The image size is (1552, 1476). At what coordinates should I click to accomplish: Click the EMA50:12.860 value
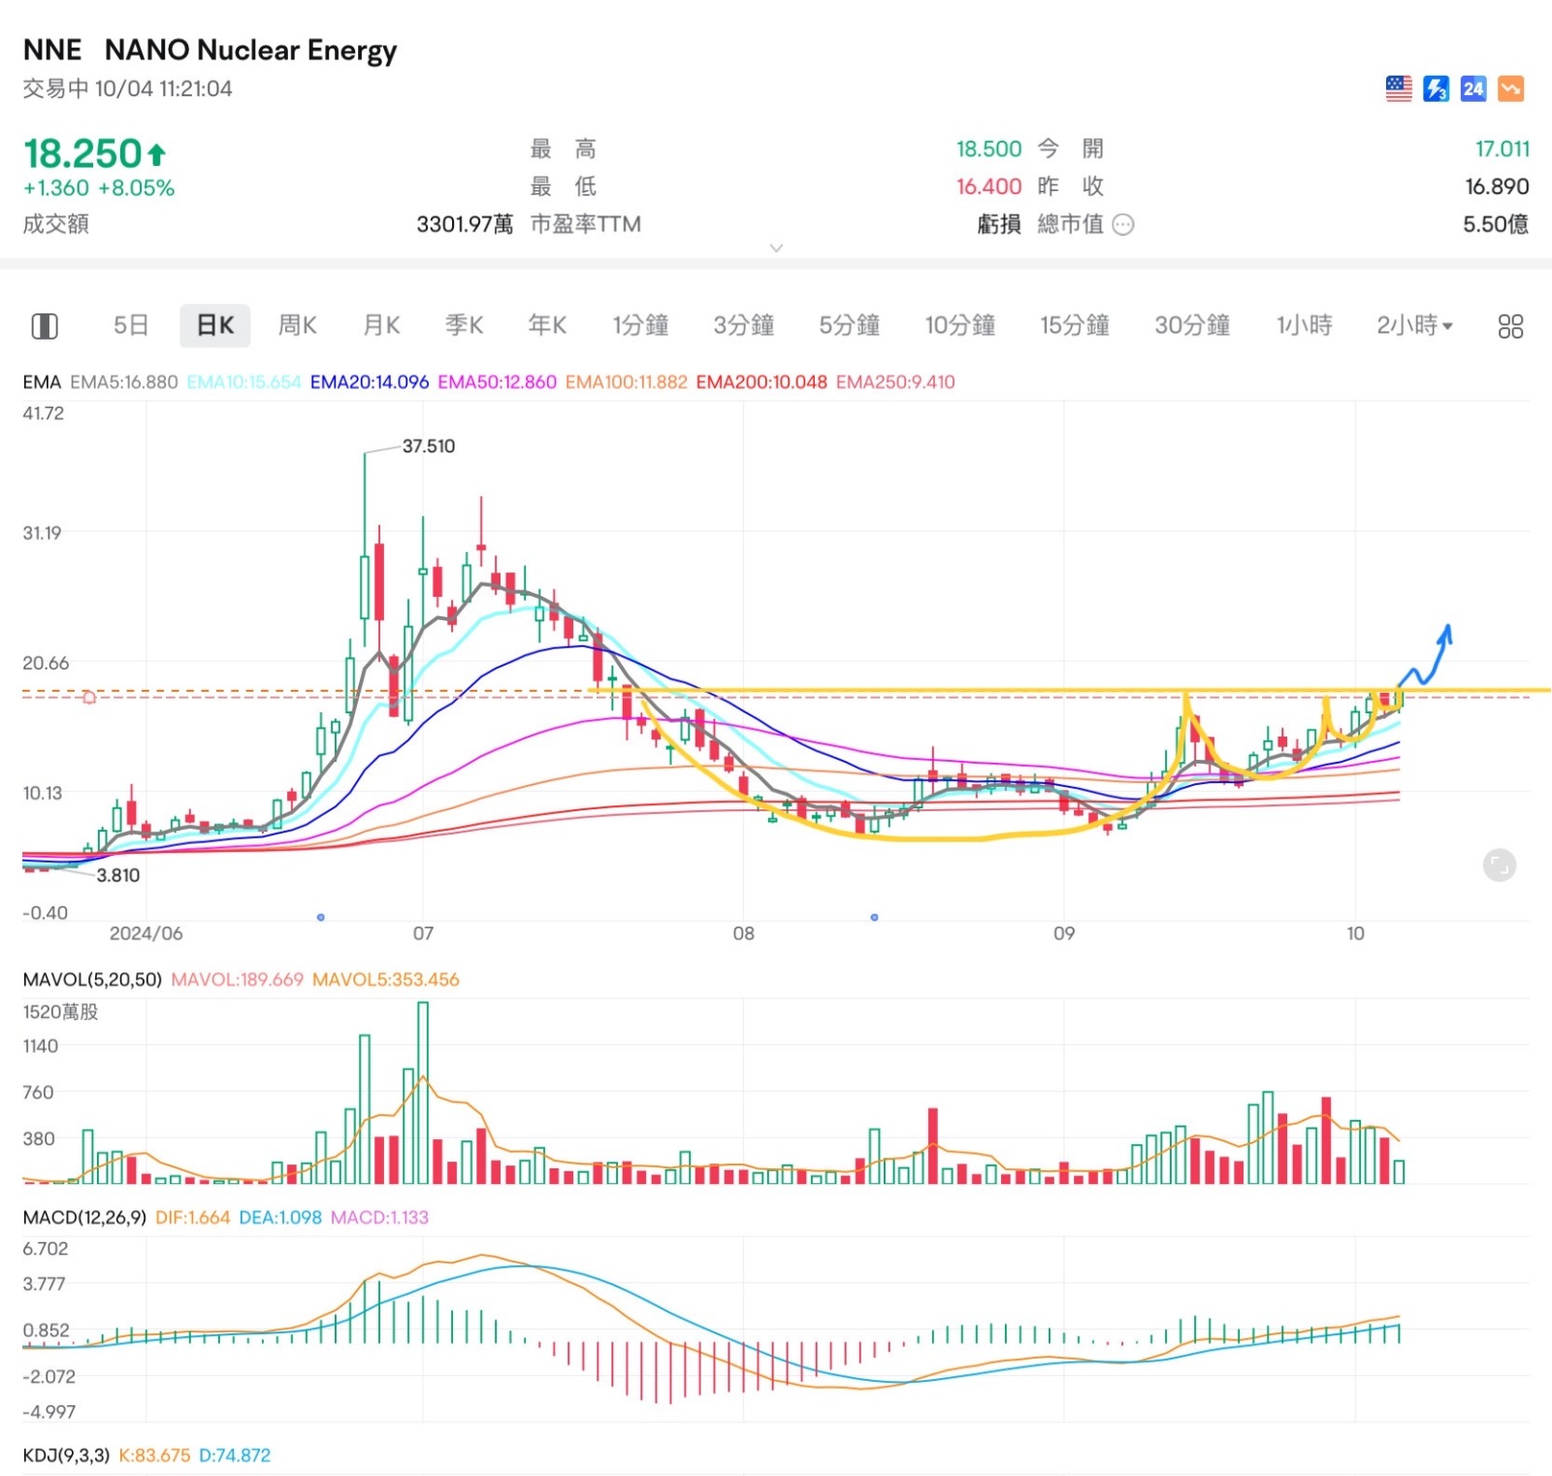497,382
